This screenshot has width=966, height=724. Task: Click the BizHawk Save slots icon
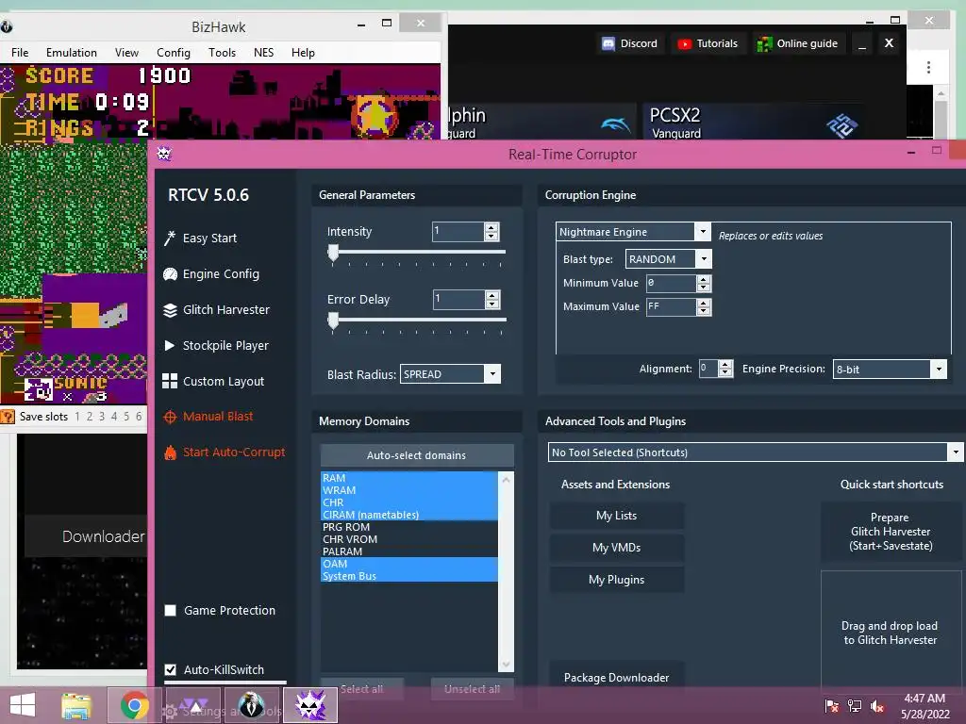[8, 417]
